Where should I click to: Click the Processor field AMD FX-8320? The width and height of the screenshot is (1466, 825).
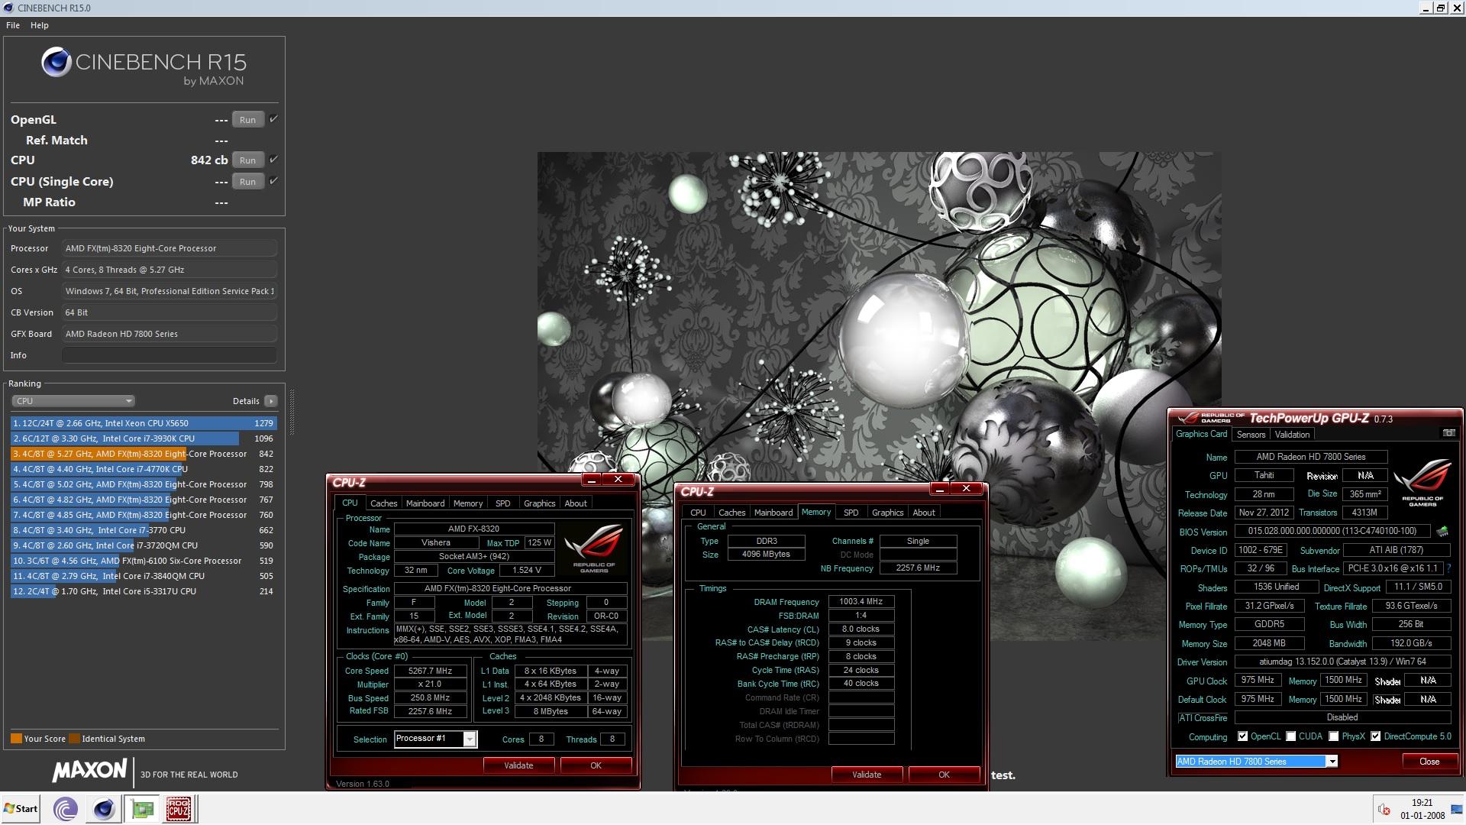pyautogui.click(x=170, y=248)
